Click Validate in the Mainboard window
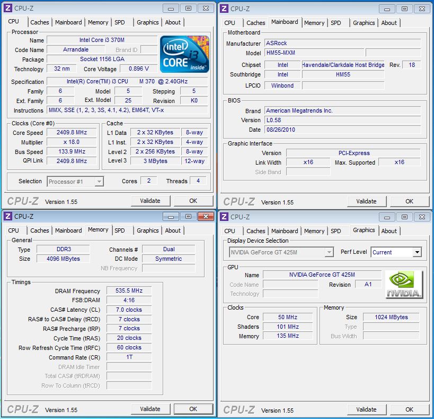The width and height of the screenshot is (434, 419). [x=367, y=202]
